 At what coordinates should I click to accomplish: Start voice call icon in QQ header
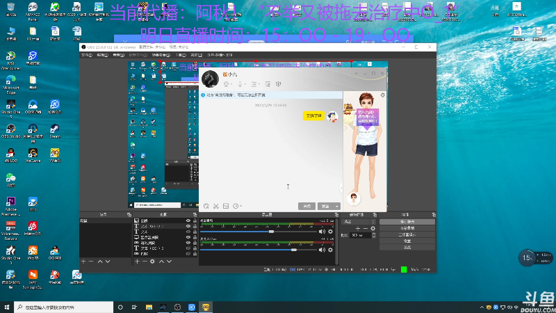(x=240, y=84)
